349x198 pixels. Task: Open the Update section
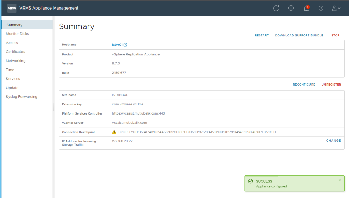(12, 88)
